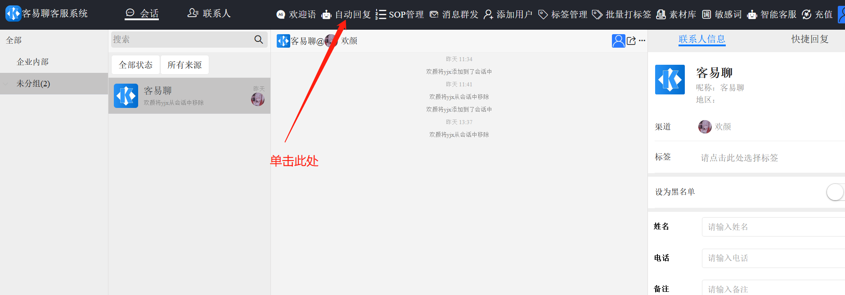845x295 pixels.
Task: Click the 敏感词 document icon
Action: [x=706, y=15]
